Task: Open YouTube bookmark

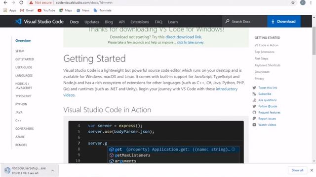Action: (46, 10)
